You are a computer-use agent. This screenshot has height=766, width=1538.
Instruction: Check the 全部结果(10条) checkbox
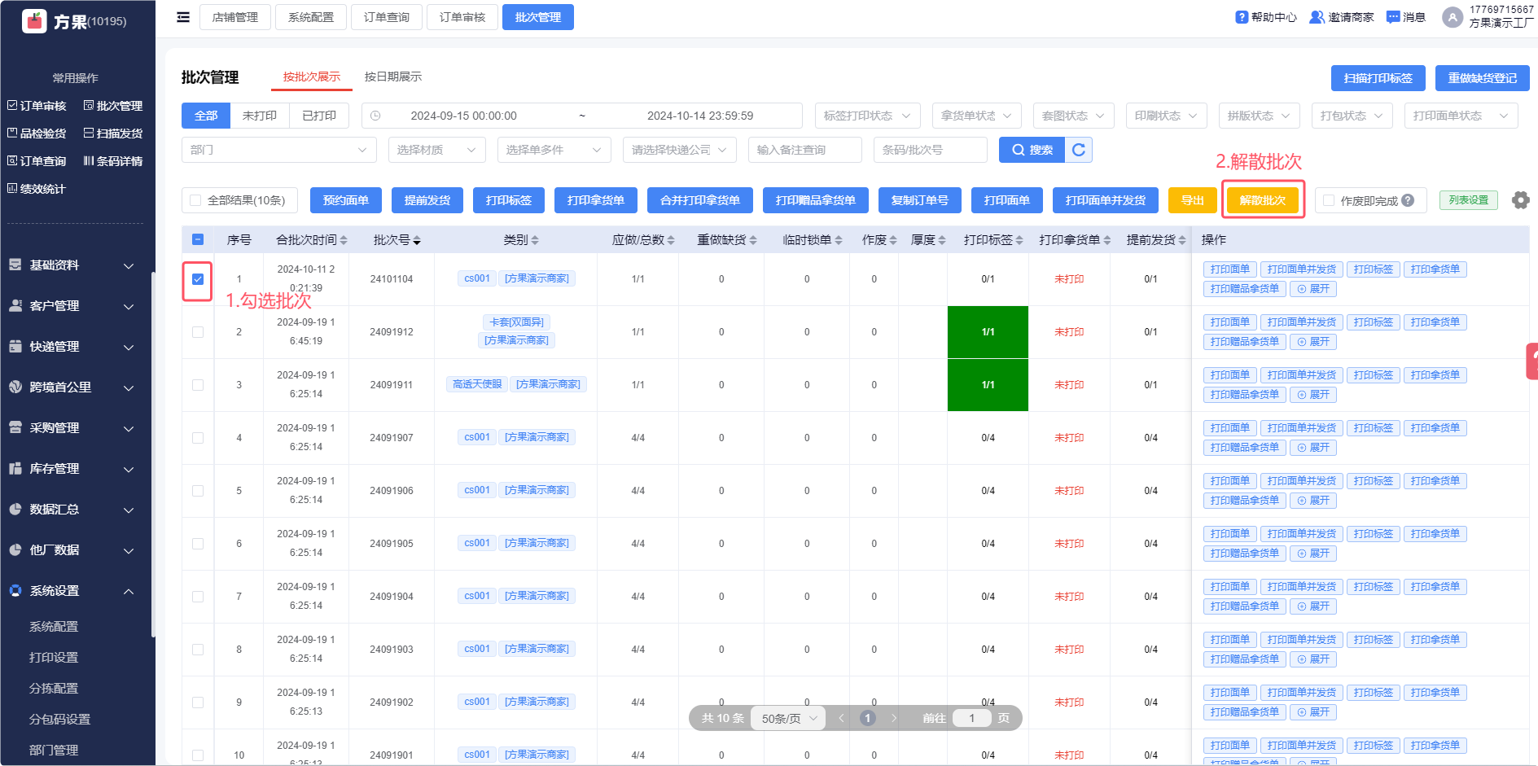tap(195, 200)
